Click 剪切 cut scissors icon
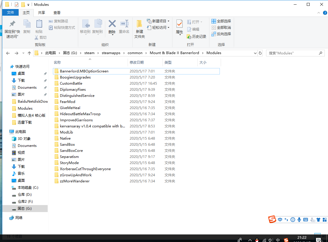Viewport: 328px width, 242px height. coord(41,38)
